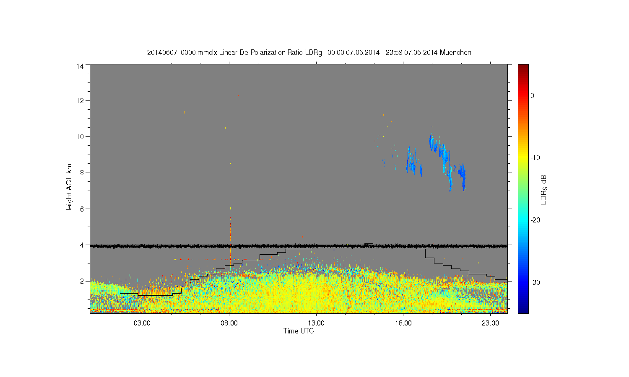Click the 18:00 time tick label
Viewport: 629px width, 377px height.
click(403, 323)
